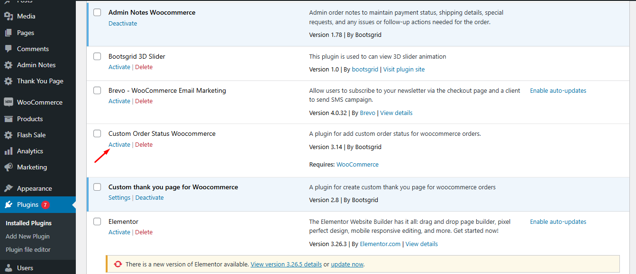Click the Appearance paintbrush icon

[x=9, y=188]
